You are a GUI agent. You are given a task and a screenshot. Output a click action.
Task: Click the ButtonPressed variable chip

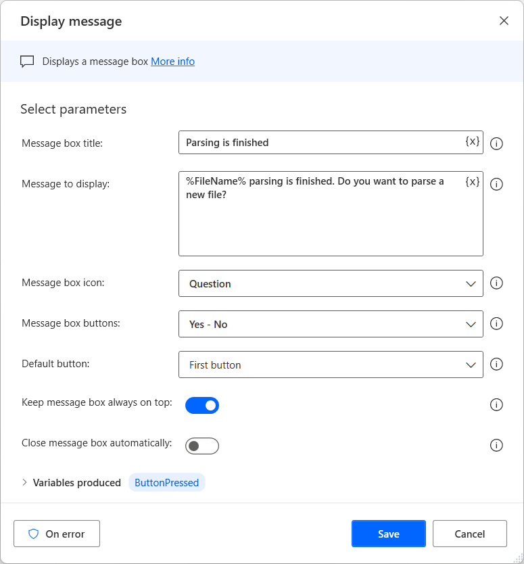pos(166,483)
